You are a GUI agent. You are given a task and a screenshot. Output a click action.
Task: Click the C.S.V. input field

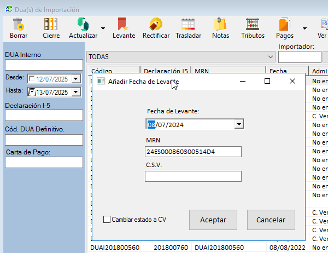(192, 176)
